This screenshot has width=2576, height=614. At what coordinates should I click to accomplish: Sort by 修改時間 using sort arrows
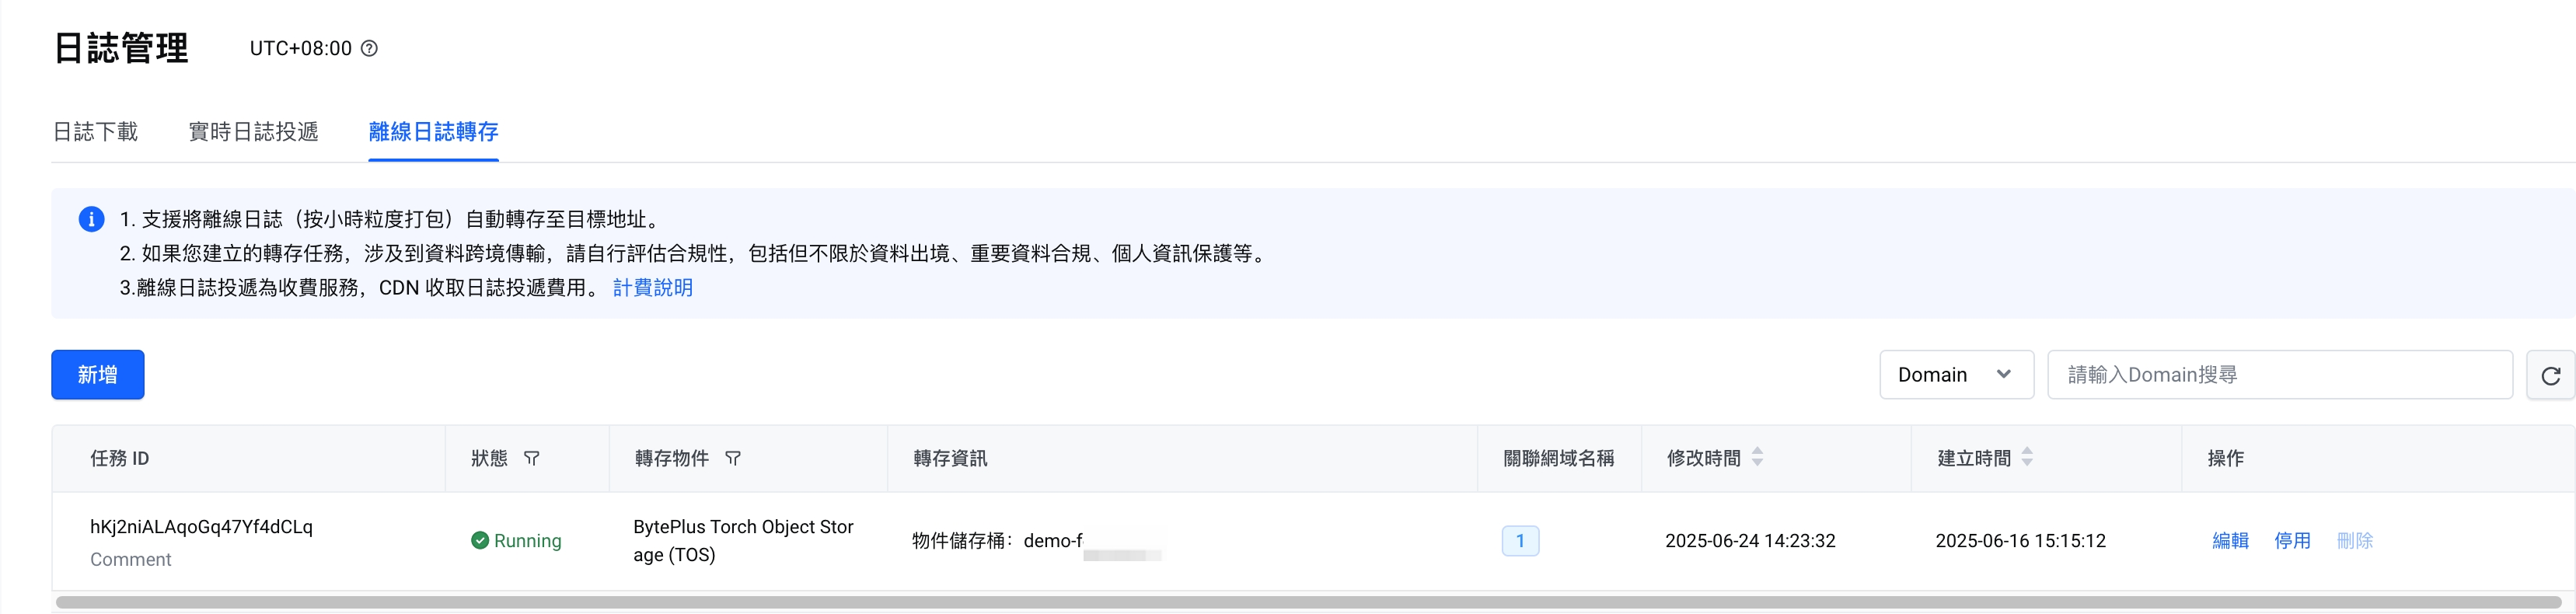pos(1757,457)
